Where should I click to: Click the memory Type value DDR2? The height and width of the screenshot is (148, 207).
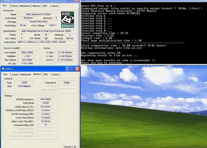pos(25,82)
